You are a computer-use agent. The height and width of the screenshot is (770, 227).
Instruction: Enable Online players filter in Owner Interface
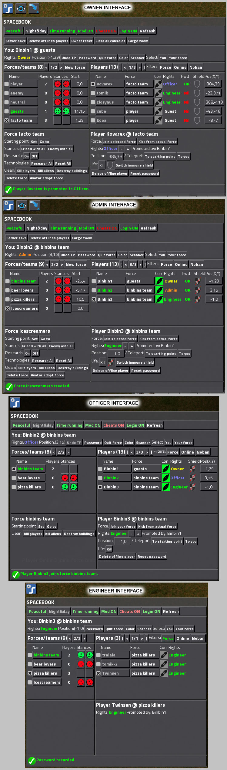tap(180, 67)
